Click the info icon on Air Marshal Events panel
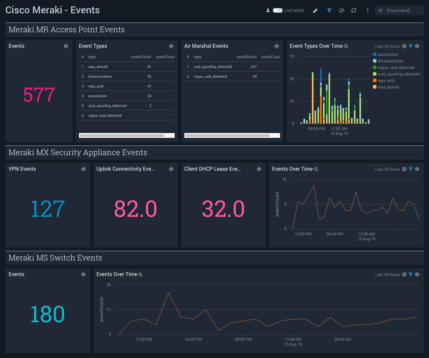The height and width of the screenshot is (358, 429). 276,46
